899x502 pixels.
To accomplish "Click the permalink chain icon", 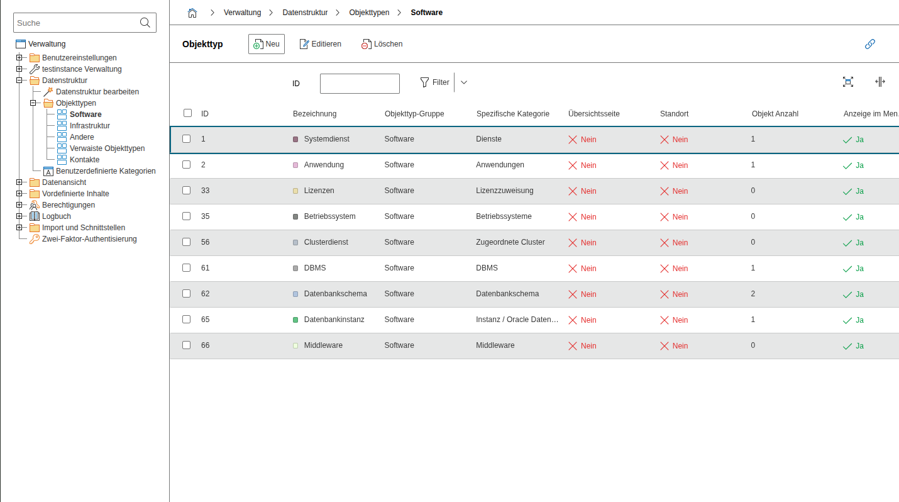I will click(x=870, y=44).
